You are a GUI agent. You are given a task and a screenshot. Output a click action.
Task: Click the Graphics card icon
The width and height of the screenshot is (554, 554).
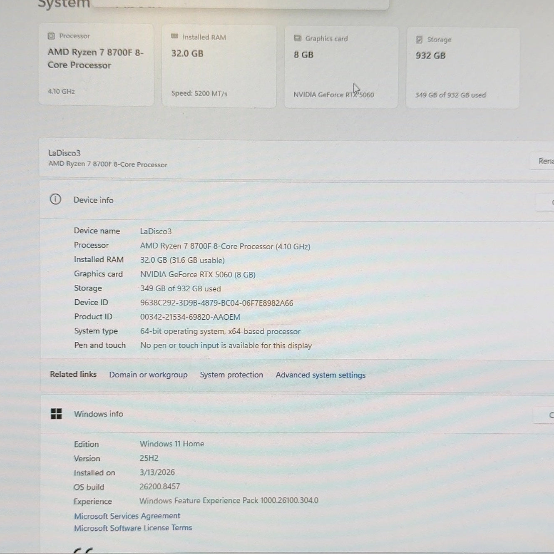pos(297,38)
